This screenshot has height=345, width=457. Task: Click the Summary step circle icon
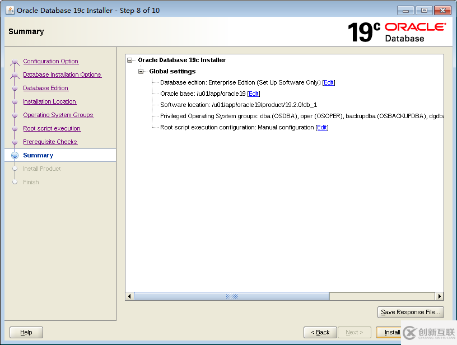tap(15, 155)
